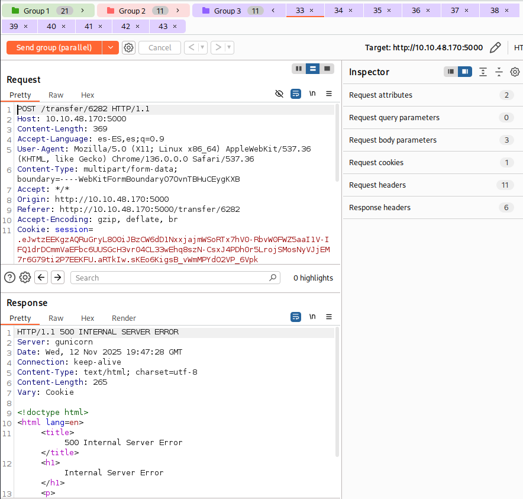This screenshot has width=523, height=499.
Task: Open the Repeater send settings gear icon
Action: (129, 48)
